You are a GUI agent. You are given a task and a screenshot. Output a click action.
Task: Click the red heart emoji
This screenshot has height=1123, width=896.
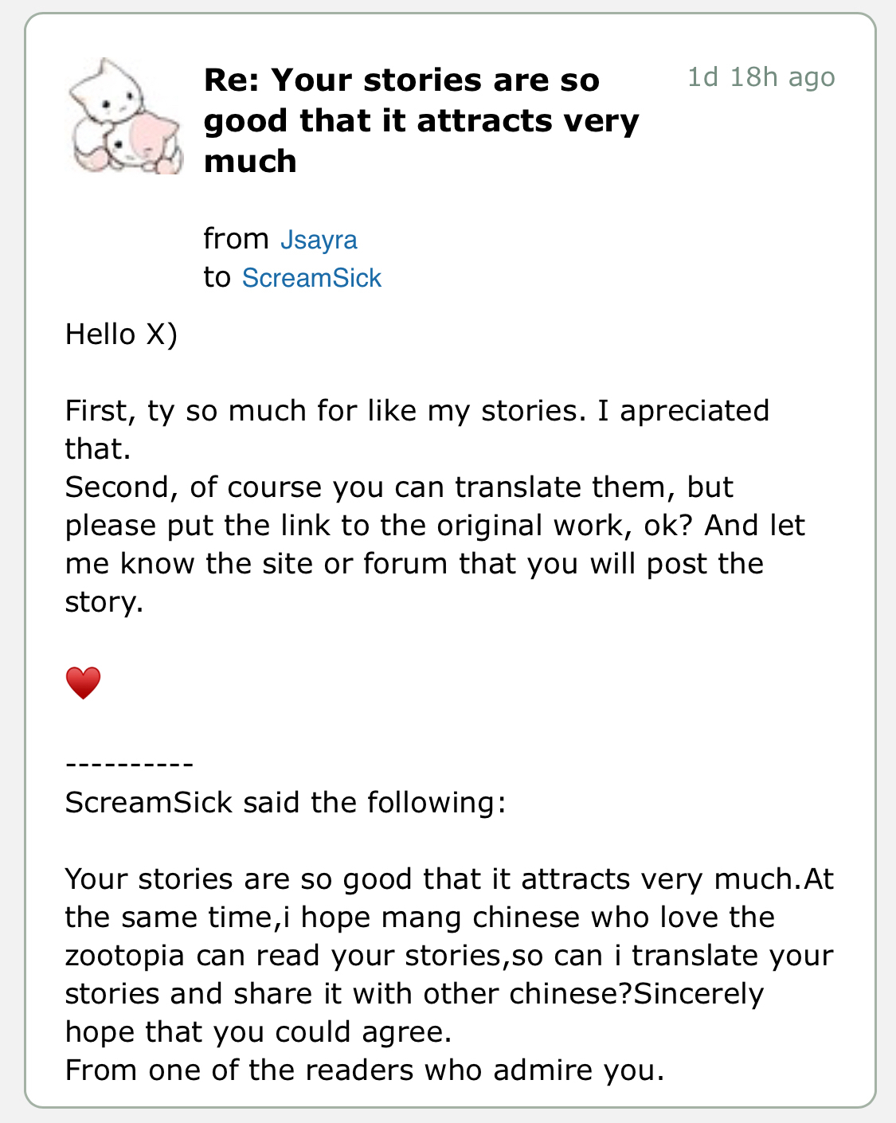[83, 683]
